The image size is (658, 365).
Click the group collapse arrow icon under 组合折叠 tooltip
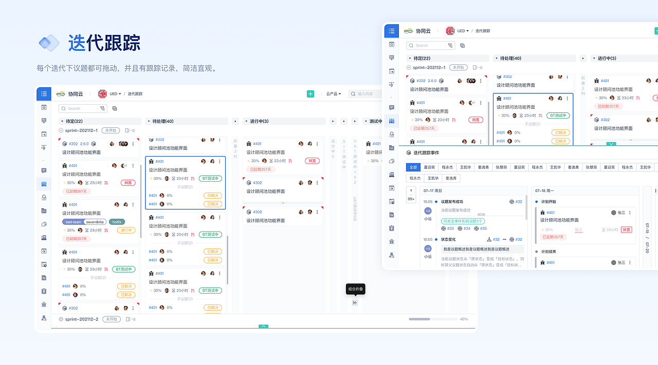point(355,302)
